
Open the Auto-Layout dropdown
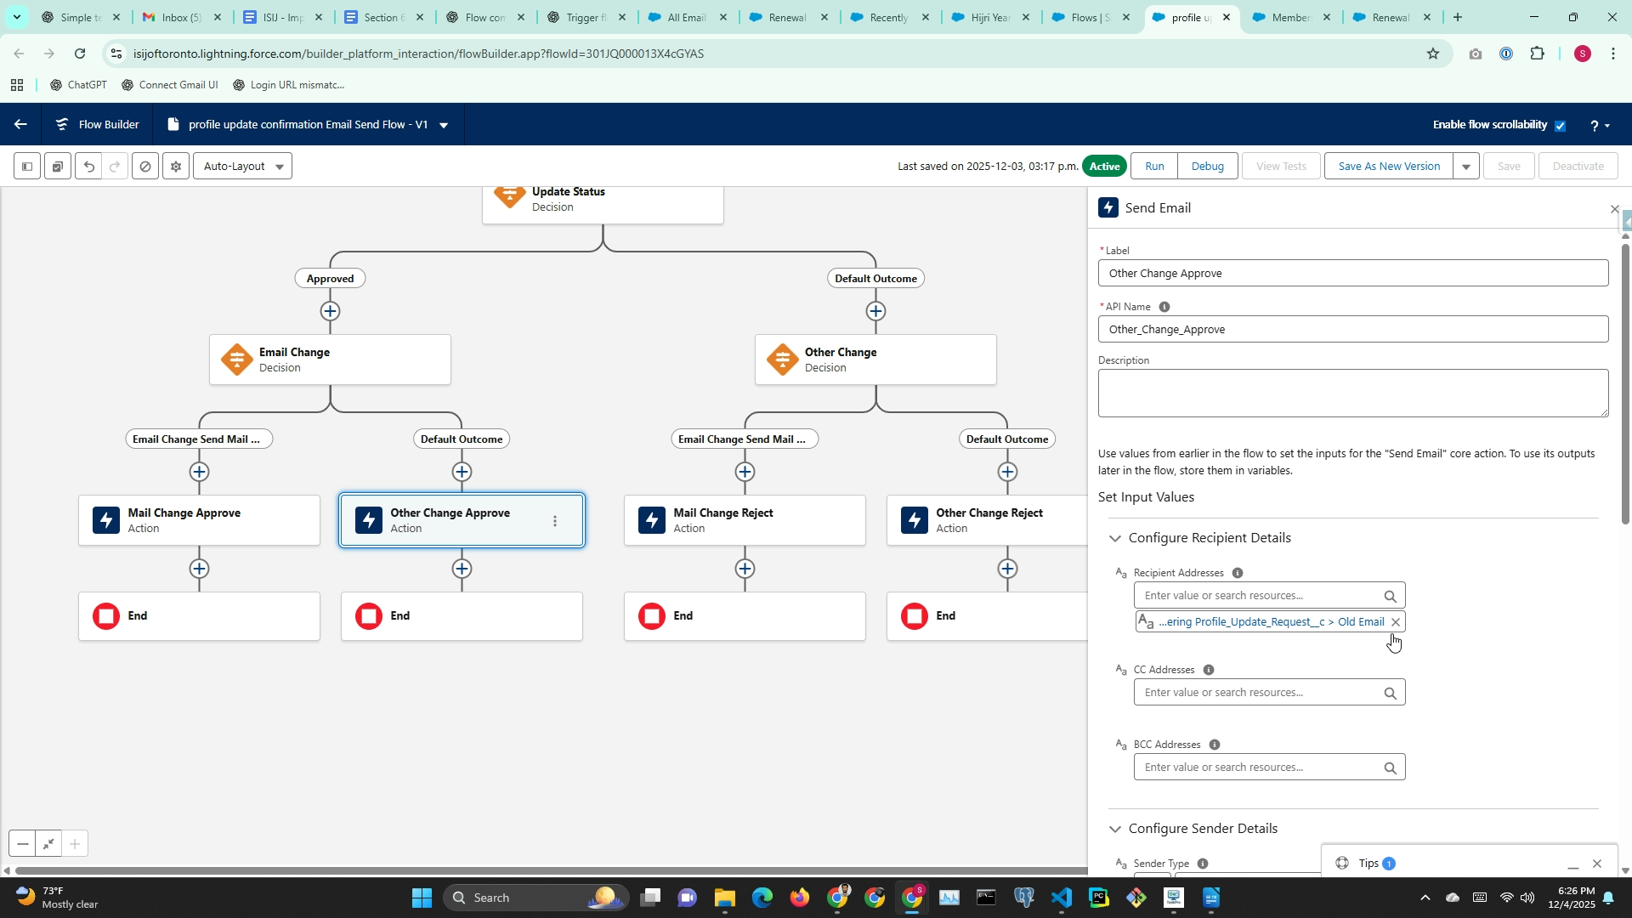click(x=243, y=167)
